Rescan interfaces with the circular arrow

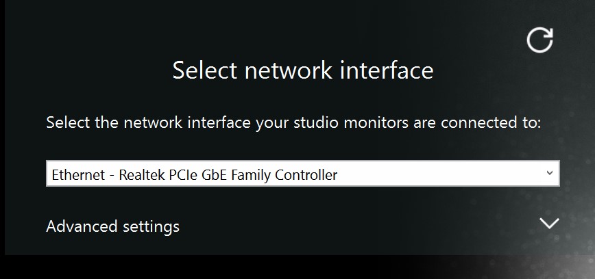pos(539,40)
